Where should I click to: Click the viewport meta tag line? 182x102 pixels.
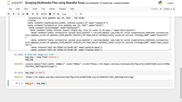coord(68,23)
